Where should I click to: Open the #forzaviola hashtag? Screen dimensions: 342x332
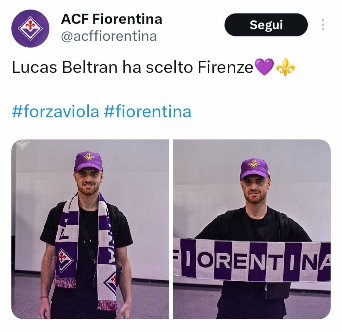point(55,111)
